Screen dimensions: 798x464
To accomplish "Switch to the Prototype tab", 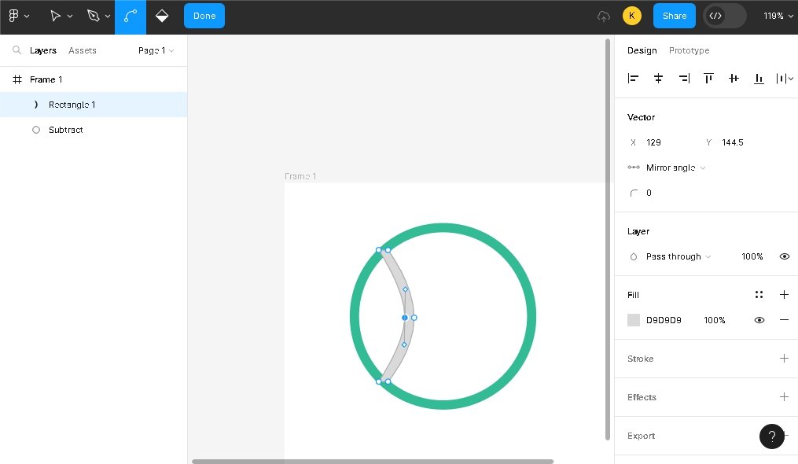I will (689, 50).
